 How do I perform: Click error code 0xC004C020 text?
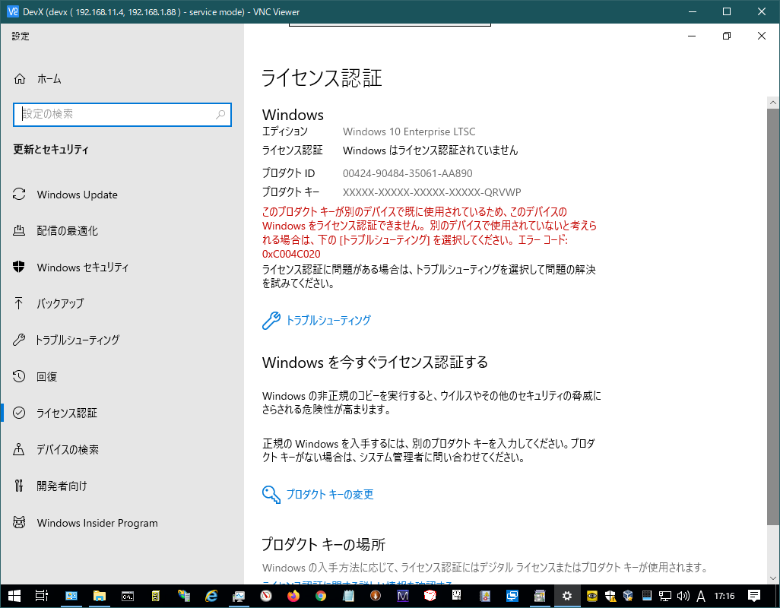pos(291,254)
